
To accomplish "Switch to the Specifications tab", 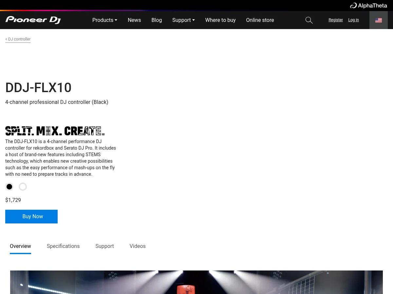I will tap(63, 246).
